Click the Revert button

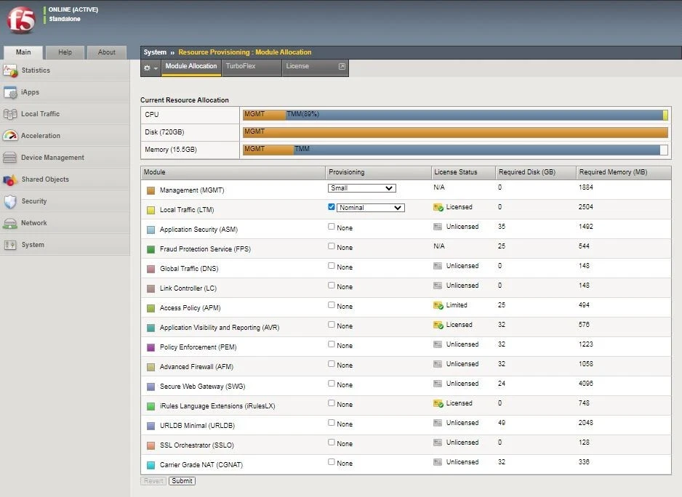click(x=153, y=480)
